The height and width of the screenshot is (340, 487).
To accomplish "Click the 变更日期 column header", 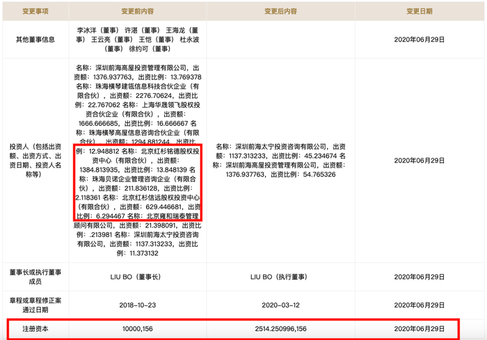I will (420, 12).
